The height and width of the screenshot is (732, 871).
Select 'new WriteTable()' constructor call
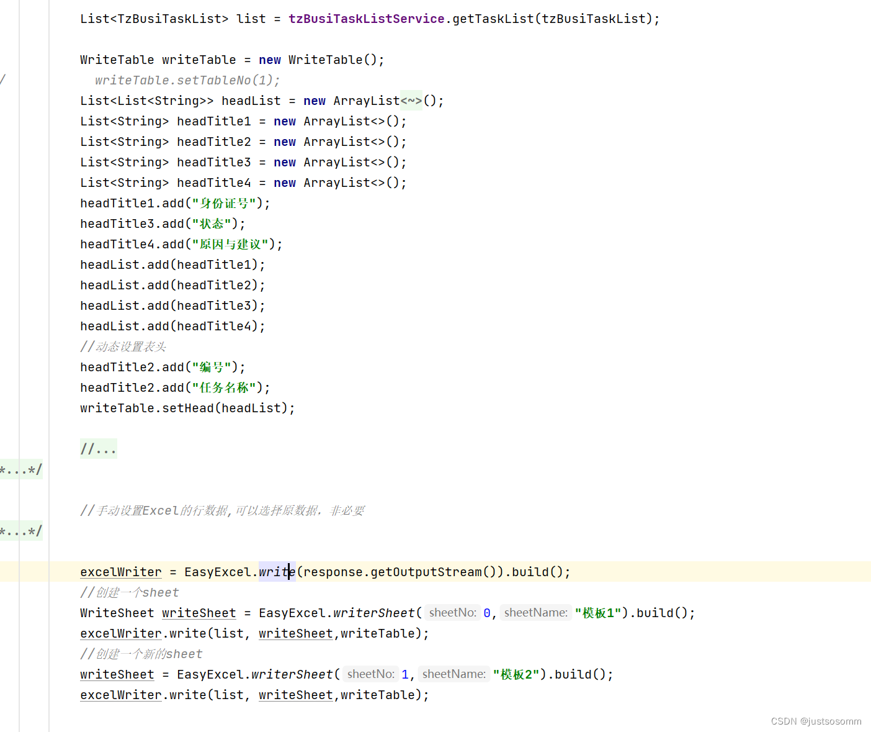pyautogui.click(x=321, y=60)
